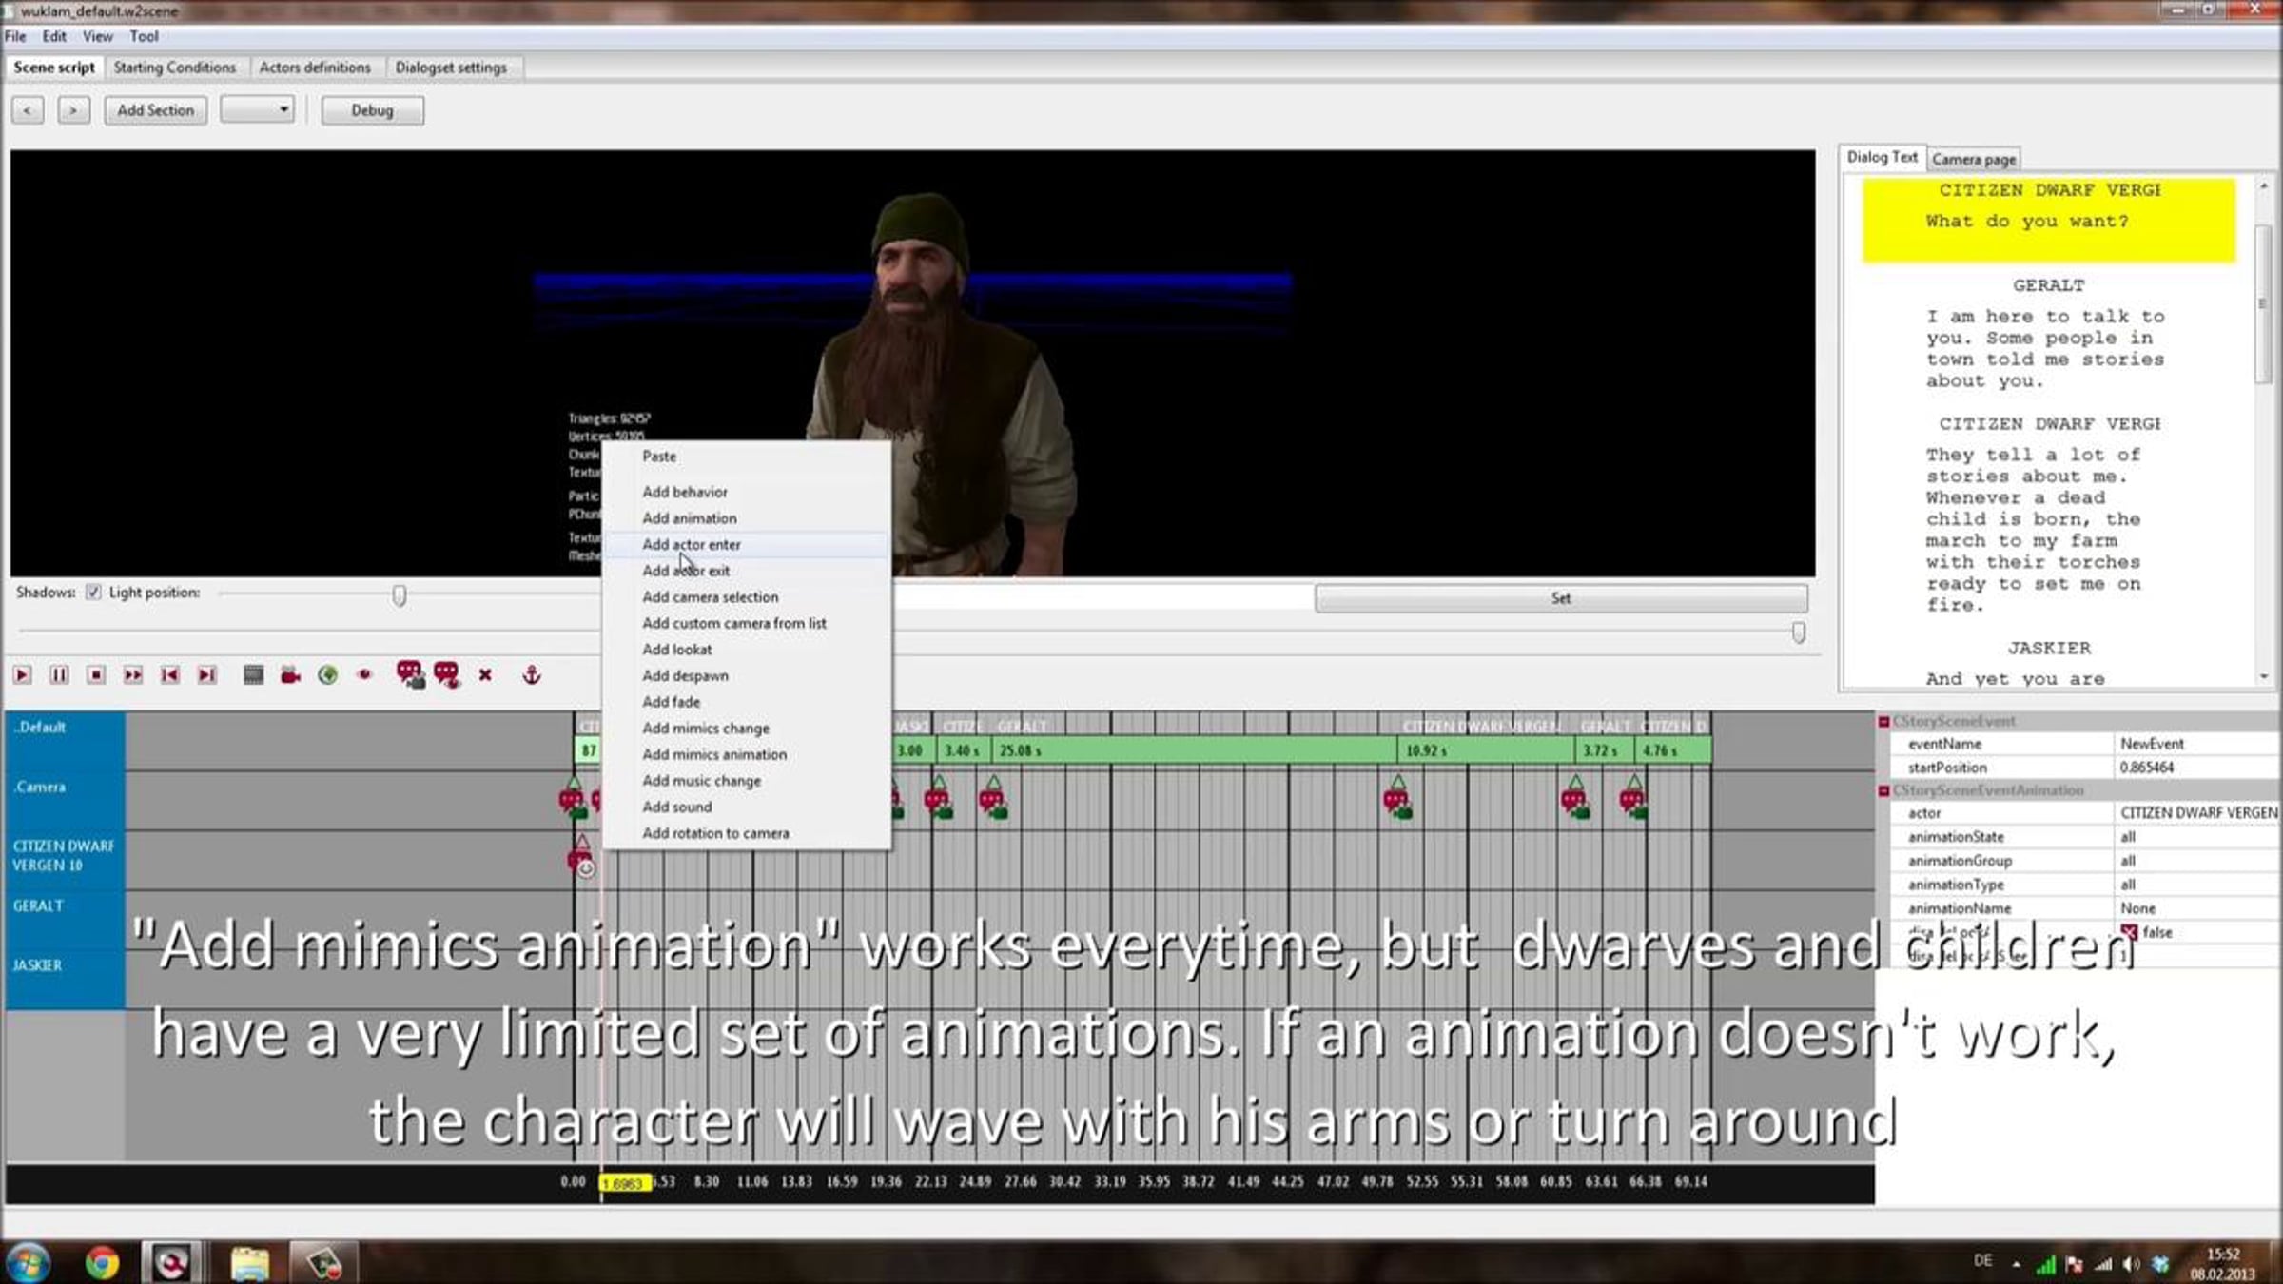Viewport: 2283px width, 1284px height.
Task: Edit the eventName field value NewEvent
Action: [x=2197, y=744]
